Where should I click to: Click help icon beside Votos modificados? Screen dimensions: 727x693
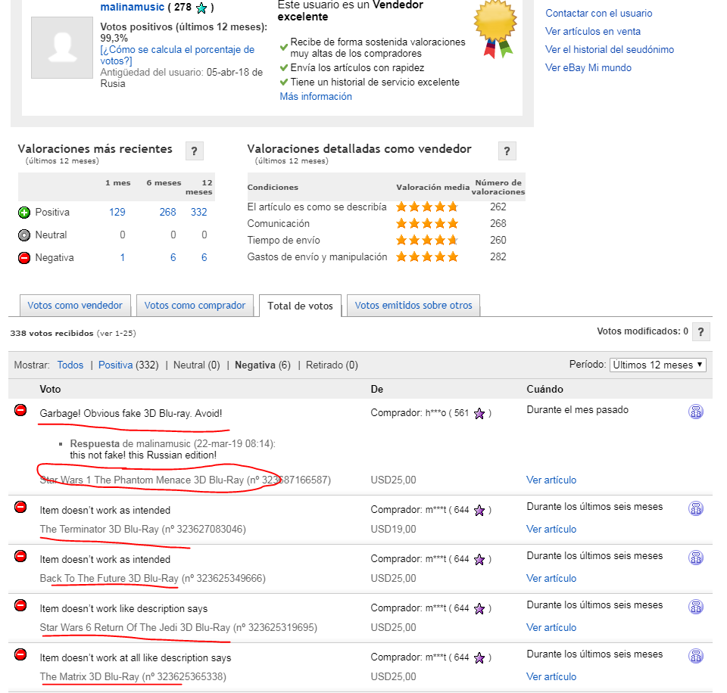(700, 331)
